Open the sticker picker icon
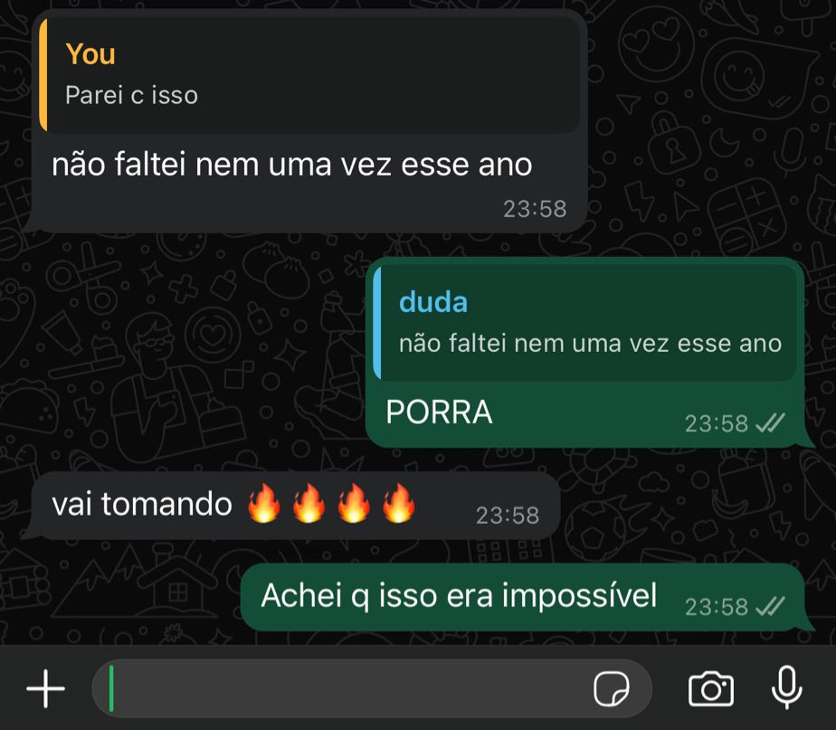The image size is (836, 730). (612, 689)
